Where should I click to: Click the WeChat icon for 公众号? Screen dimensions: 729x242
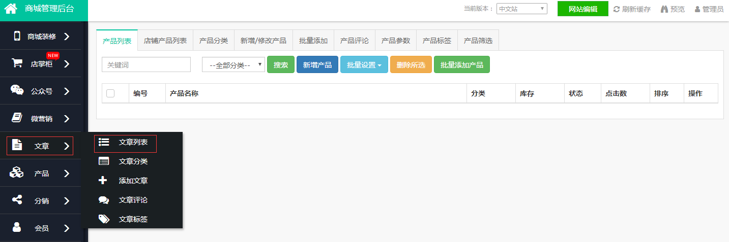[17, 91]
